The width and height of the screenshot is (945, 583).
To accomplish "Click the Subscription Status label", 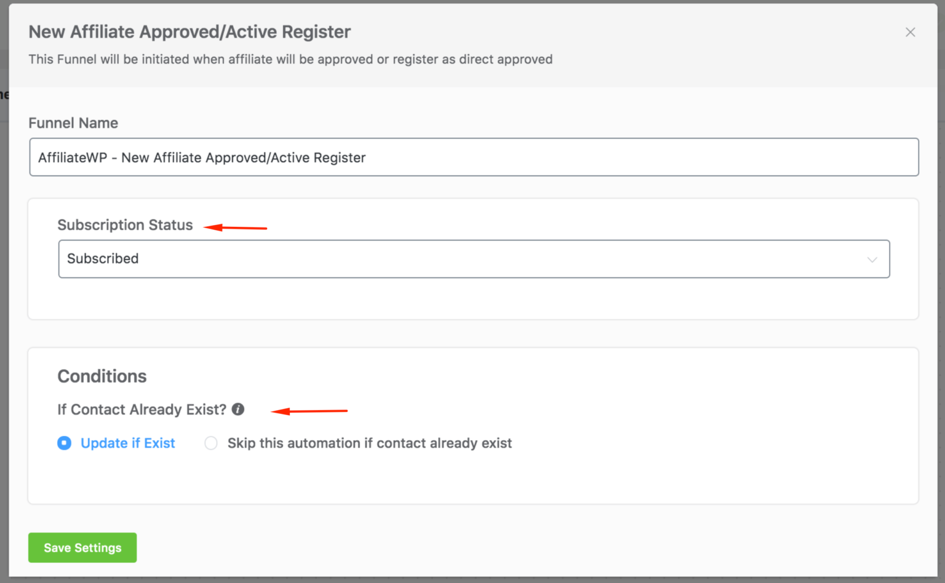I will point(125,225).
